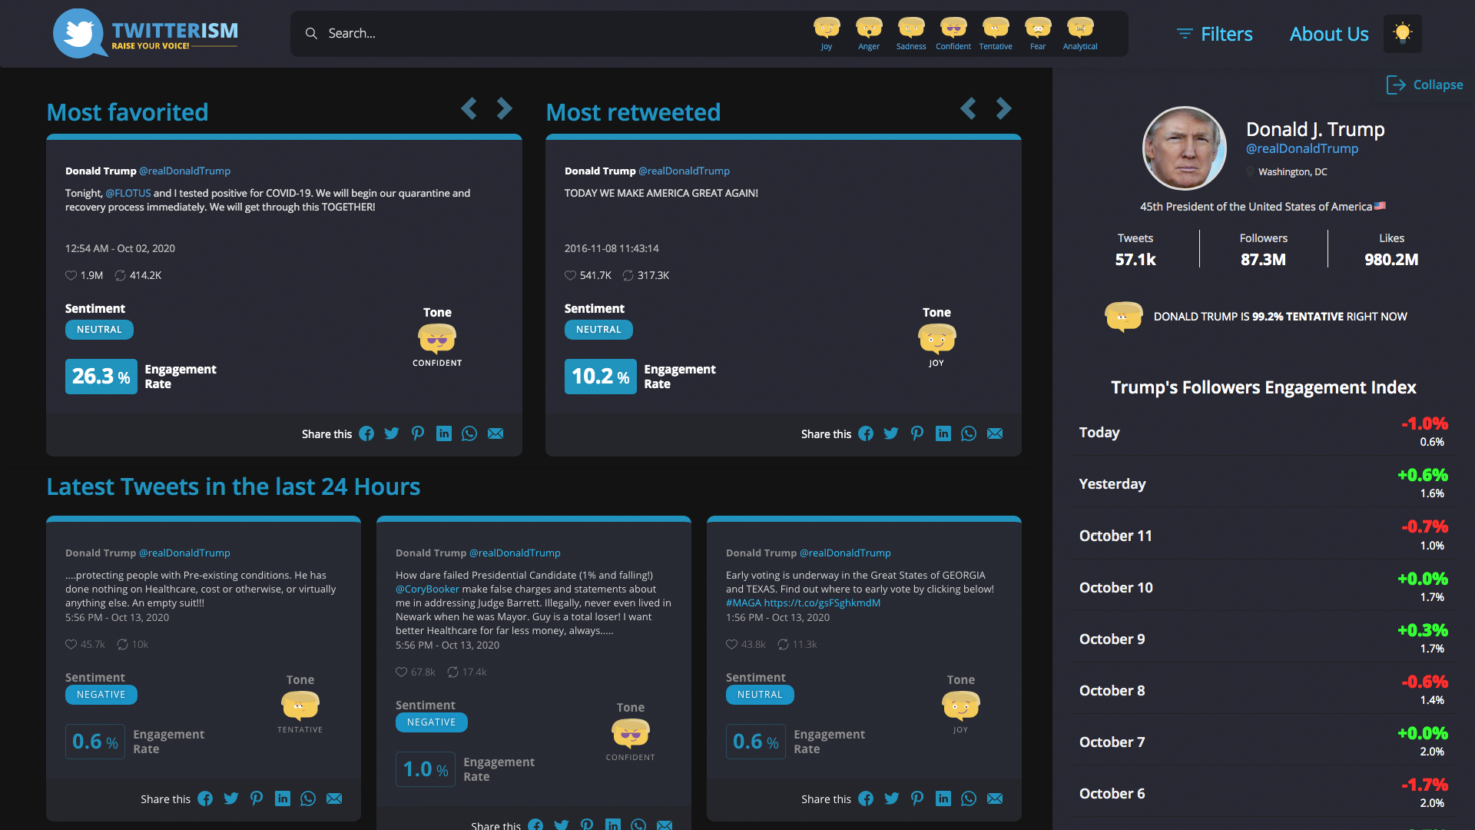Choose the Analytical tone filter icon
This screenshot has height=830, width=1475.
1079,29
